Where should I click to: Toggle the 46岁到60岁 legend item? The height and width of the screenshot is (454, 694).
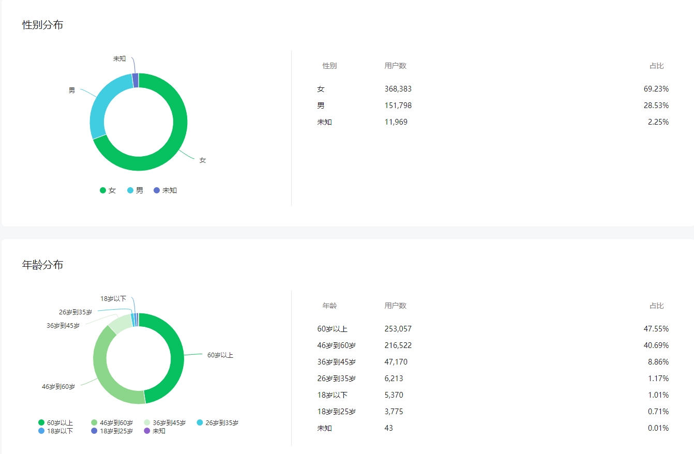pos(112,423)
